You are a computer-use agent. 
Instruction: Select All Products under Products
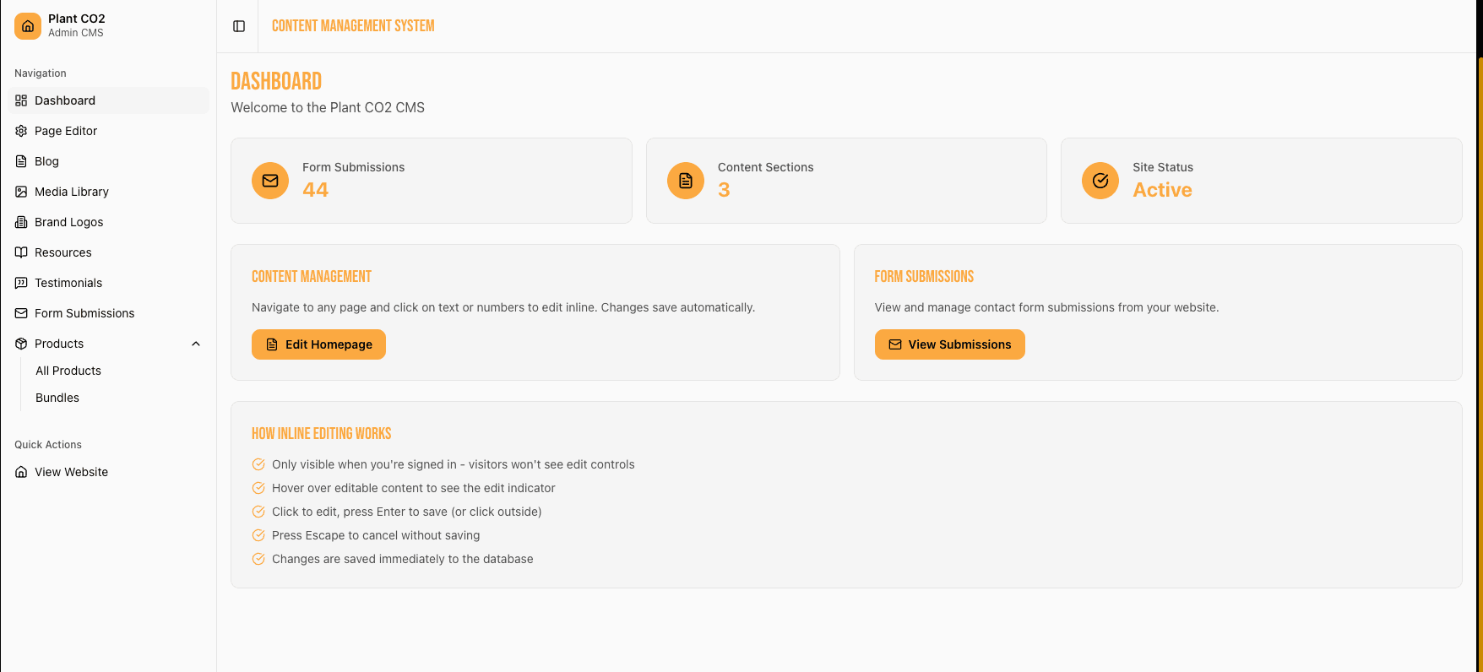coord(68,371)
